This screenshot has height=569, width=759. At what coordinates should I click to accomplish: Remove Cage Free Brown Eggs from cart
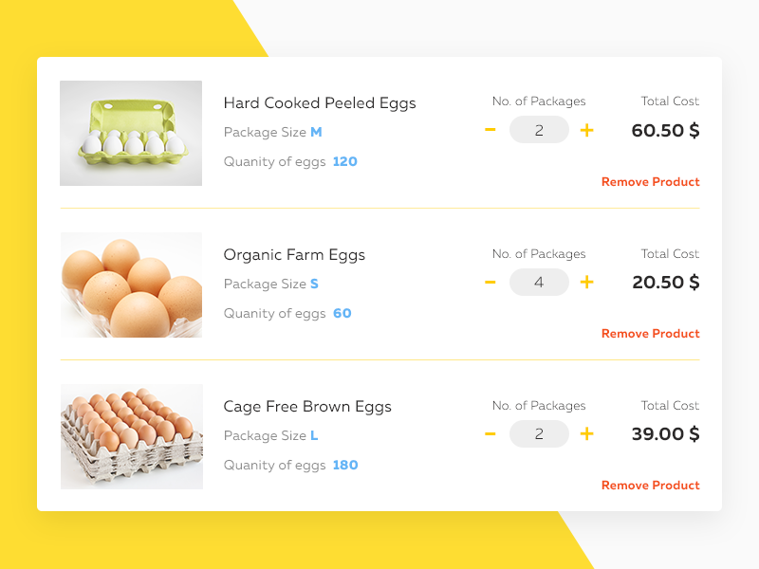point(650,485)
